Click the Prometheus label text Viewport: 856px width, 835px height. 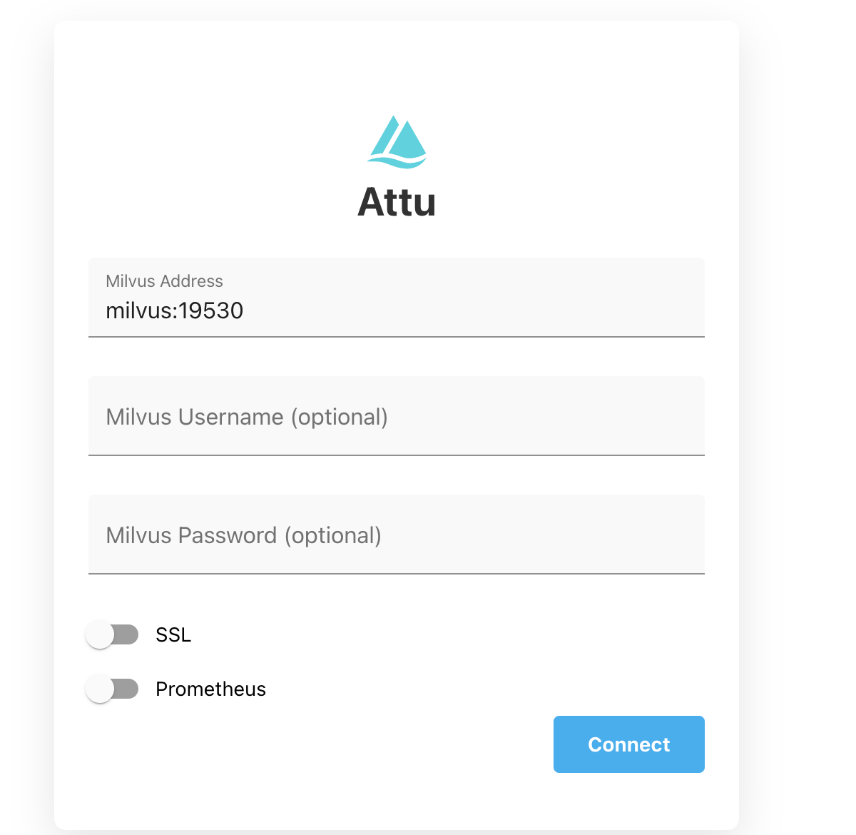(x=210, y=689)
